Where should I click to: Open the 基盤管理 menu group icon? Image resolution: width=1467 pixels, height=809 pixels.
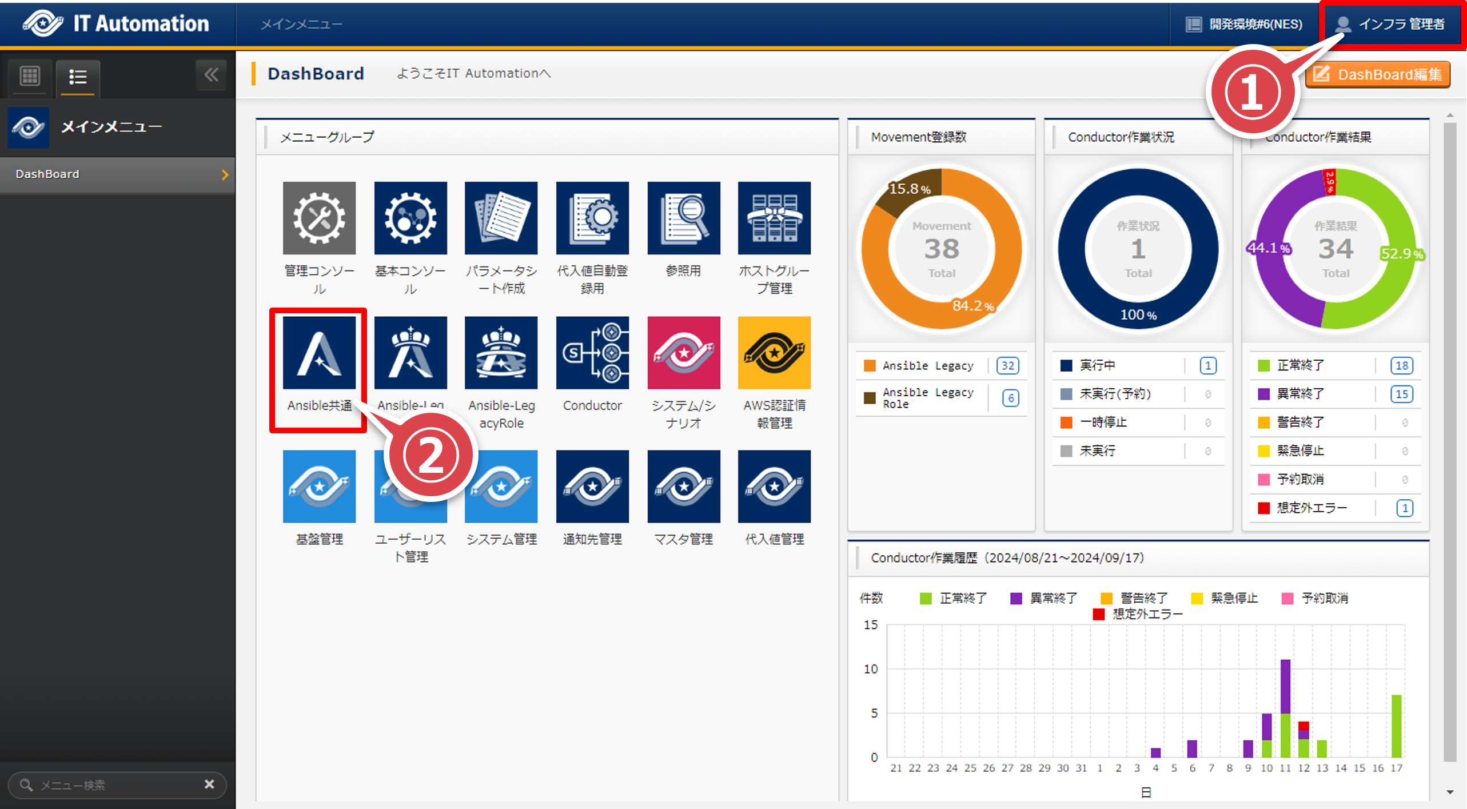coord(319,487)
